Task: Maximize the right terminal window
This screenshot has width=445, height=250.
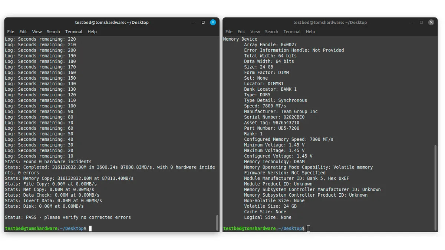Action: coord(421,22)
